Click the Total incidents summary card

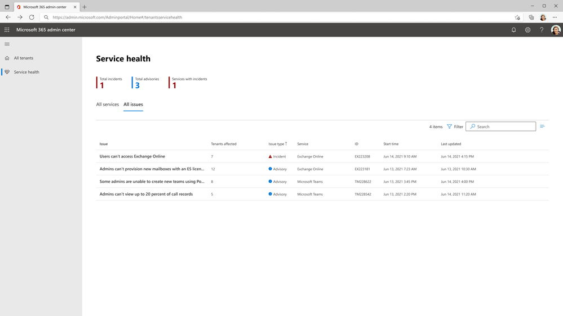click(109, 83)
